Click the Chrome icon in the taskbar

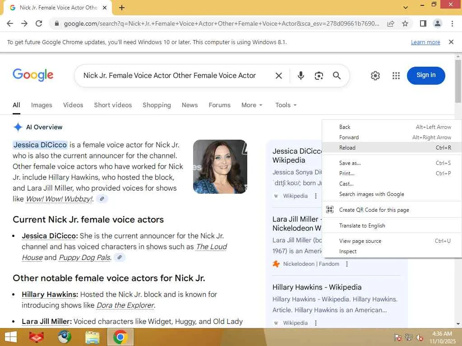[x=120, y=337]
